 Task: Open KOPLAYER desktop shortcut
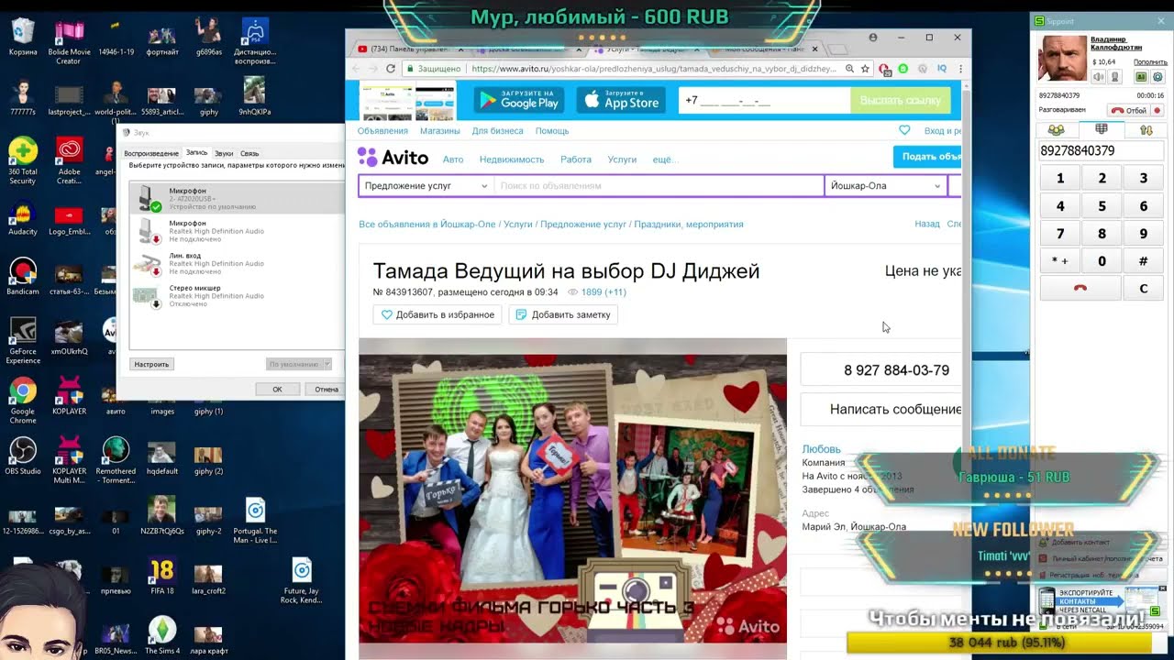pos(69,396)
